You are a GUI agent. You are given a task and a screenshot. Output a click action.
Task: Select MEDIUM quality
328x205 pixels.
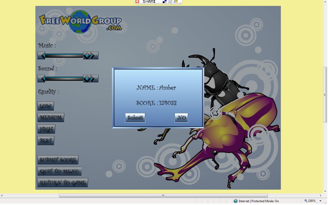click(51, 118)
